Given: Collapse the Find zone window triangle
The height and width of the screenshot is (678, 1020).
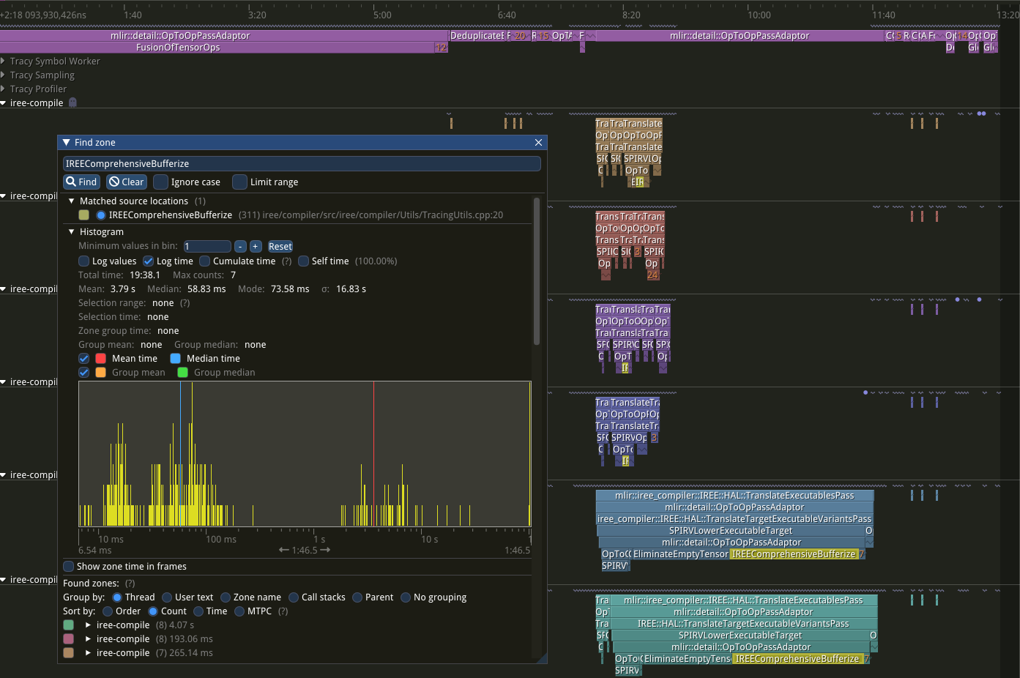Looking at the screenshot, I should pos(67,142).
